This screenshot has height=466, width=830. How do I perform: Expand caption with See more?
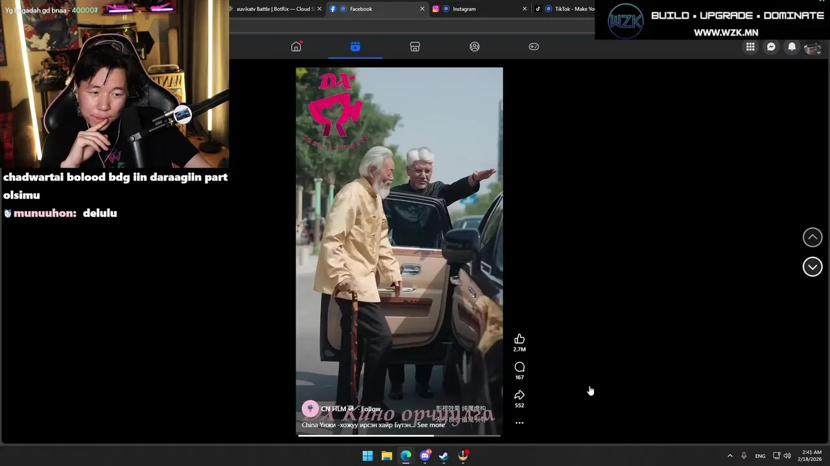pos(431,425)
